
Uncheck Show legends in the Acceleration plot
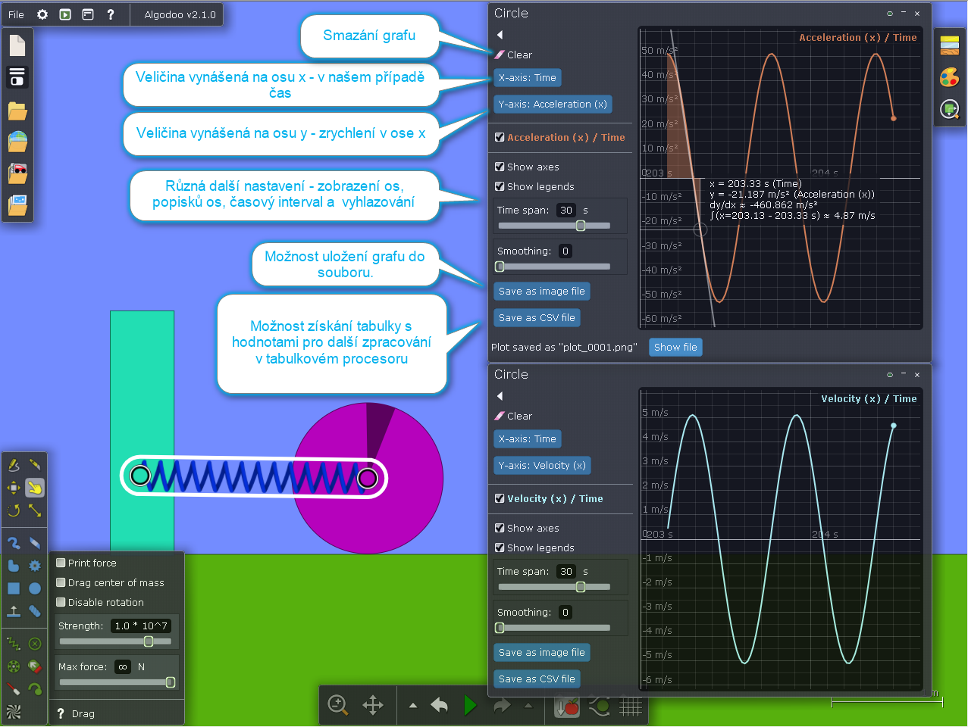click(500, 186)
